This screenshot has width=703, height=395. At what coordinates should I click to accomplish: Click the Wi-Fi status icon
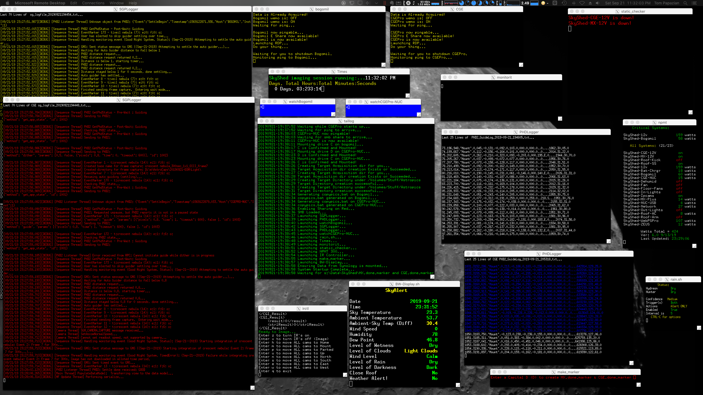pyautogui.click(x=582, y=3)
